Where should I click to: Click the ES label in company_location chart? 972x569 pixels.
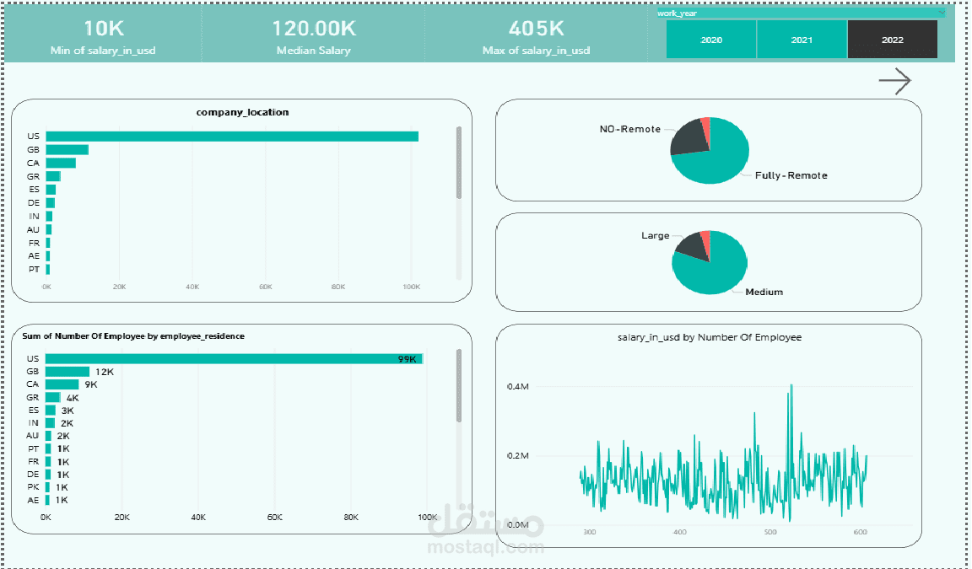tap(34, 190)
